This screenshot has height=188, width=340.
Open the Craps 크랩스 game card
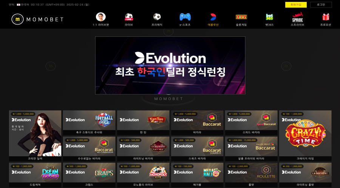point(89,175)
